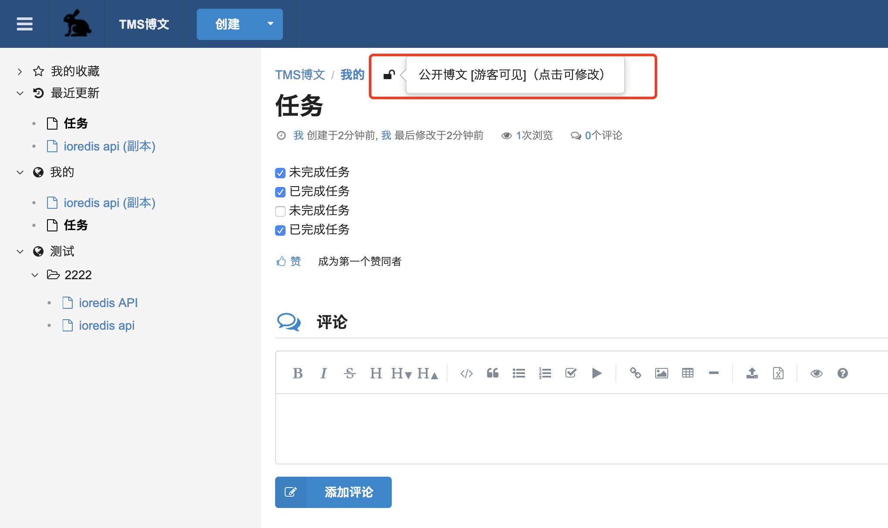Open 任务 under 最近更新

(76, 124)
